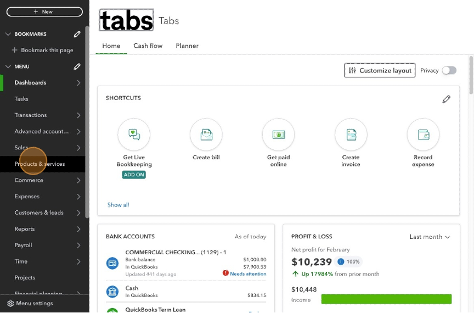Toggle the Privacy switch
Screen dimensions: 474x313
[449, 70]
